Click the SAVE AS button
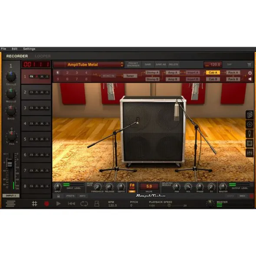The width and height of the screenshot is (256, 256). coord(161,65)
